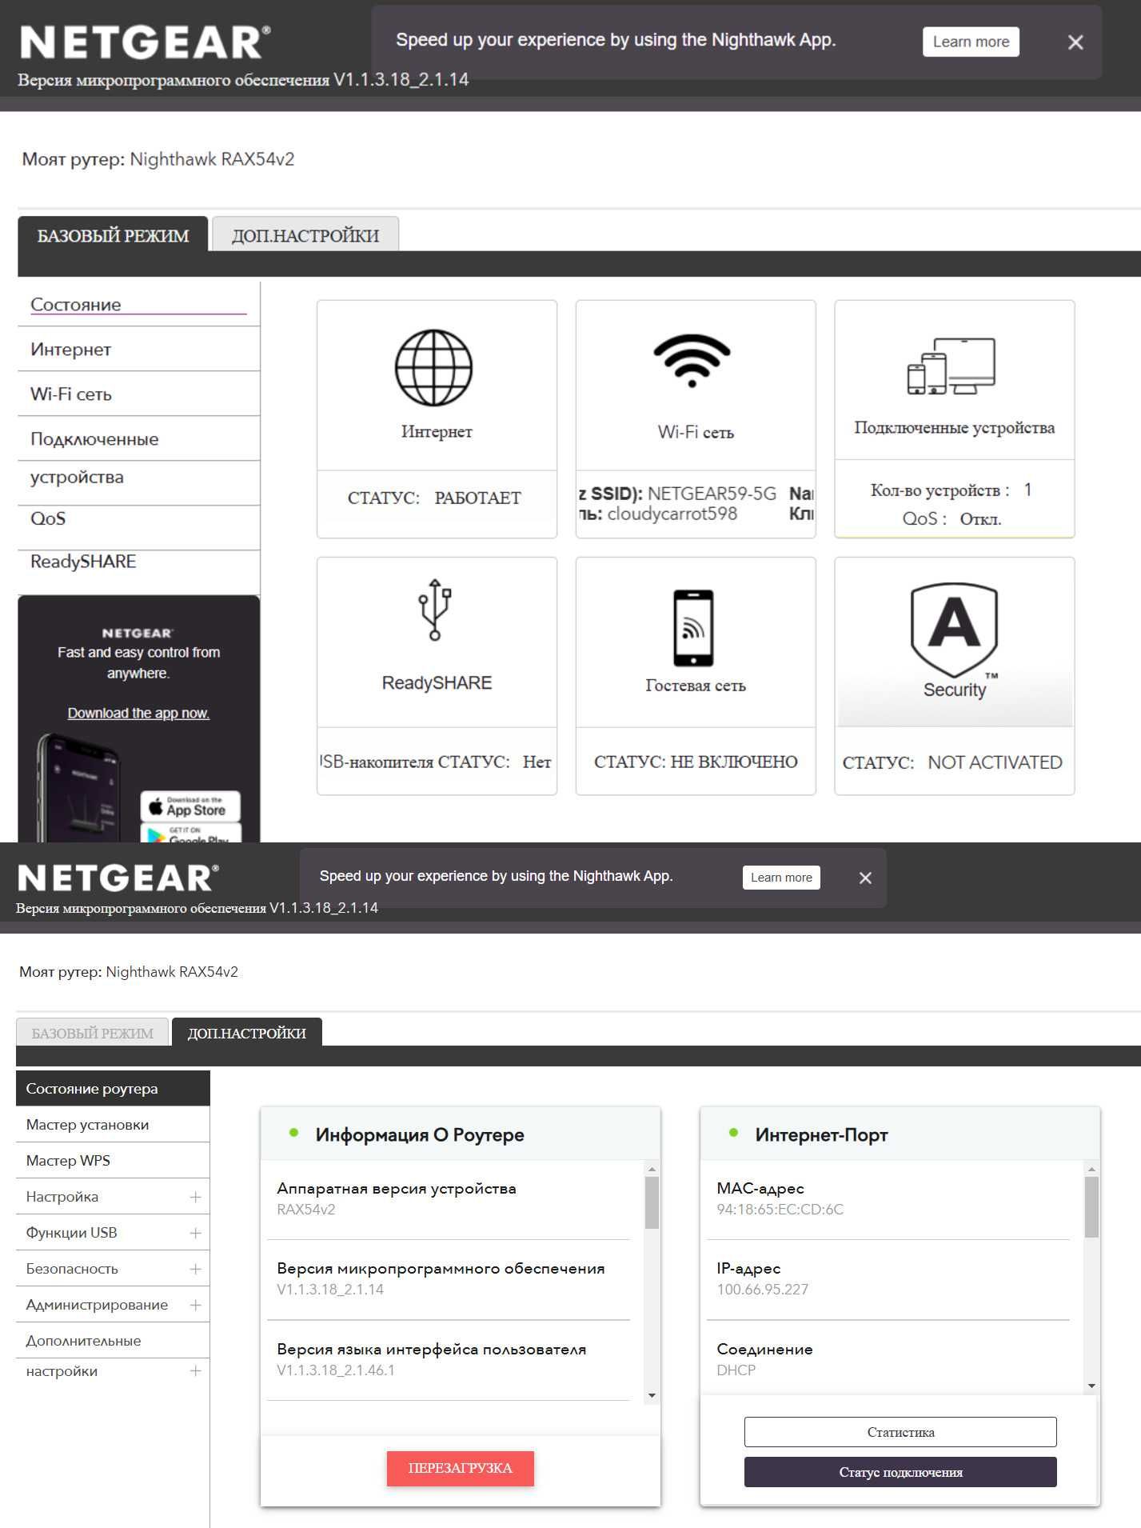The image size is (1141, 1528).
Task: Click the App Store download badge
Action: click(190, 806)
